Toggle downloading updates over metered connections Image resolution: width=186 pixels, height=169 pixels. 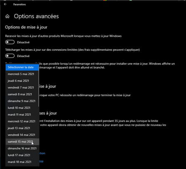pyautogui.click(x=10, y=56)
